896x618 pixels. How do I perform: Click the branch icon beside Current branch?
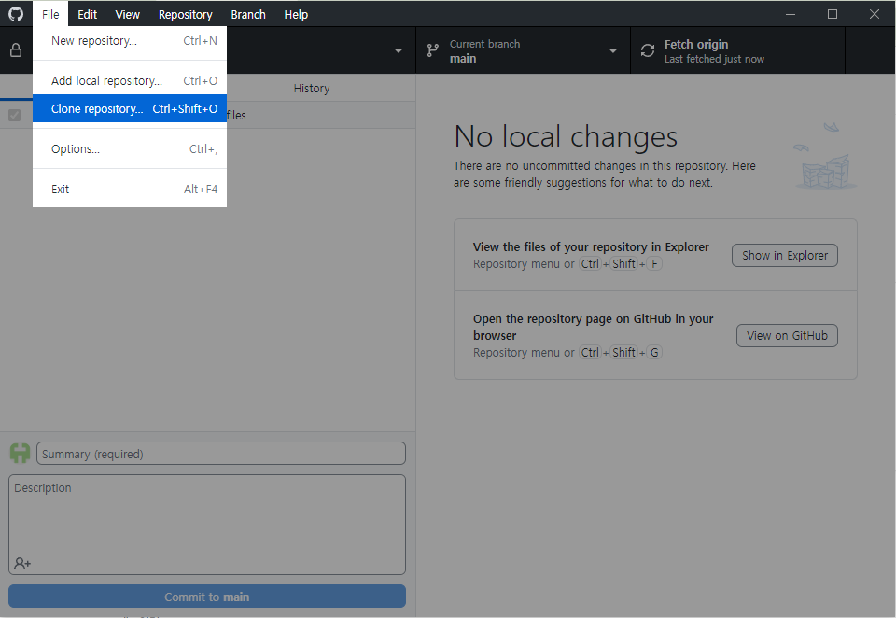433,51
